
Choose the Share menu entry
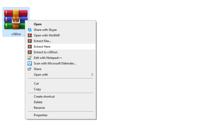pyautogui.click(x=60, y=69)
